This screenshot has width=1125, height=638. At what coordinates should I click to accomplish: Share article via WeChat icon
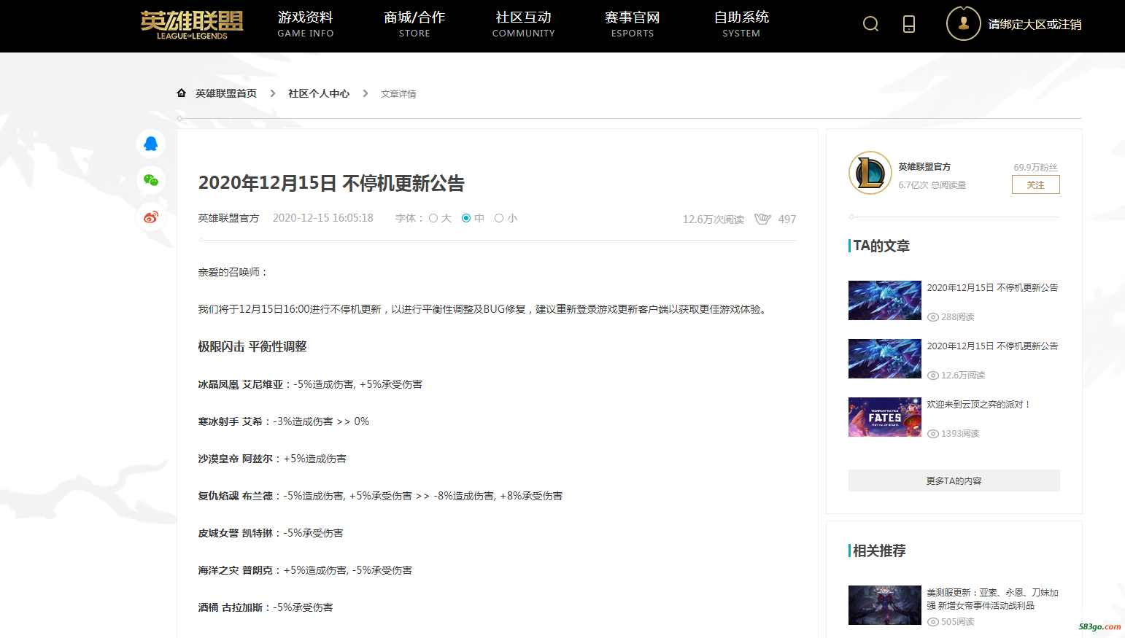pos(151,180)
